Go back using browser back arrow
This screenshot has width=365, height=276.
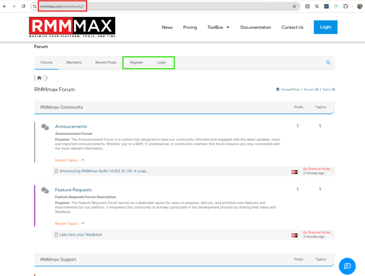[4, 6]
